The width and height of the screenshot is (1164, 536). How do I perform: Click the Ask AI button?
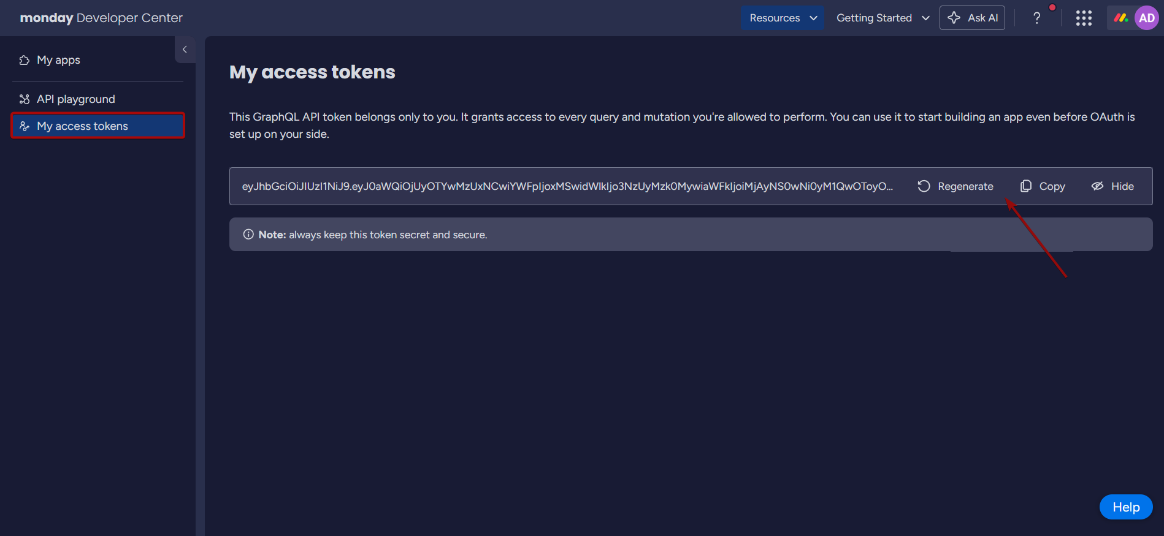pos(972,18)
